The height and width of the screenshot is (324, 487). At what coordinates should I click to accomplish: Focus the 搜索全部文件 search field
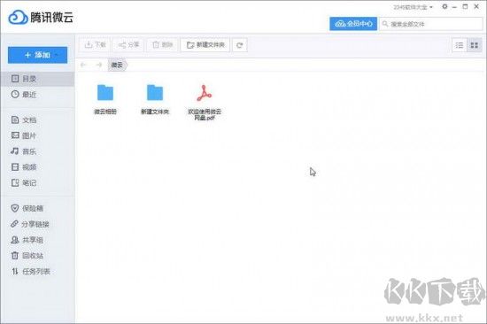[431, 24]
